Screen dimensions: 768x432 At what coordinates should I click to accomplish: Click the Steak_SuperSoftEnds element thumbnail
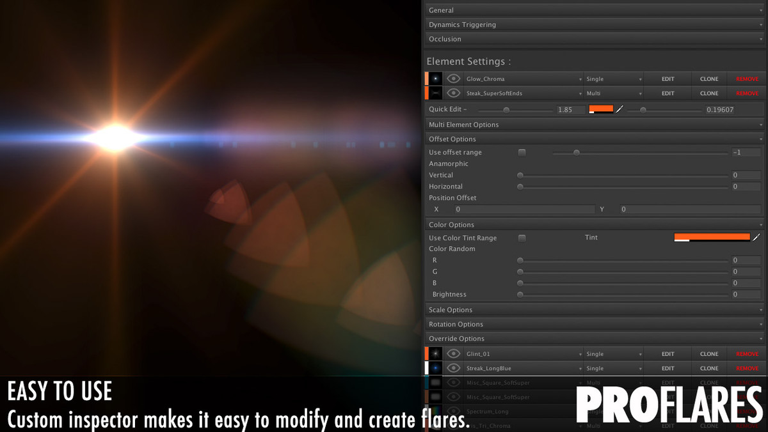pos(436,93)
